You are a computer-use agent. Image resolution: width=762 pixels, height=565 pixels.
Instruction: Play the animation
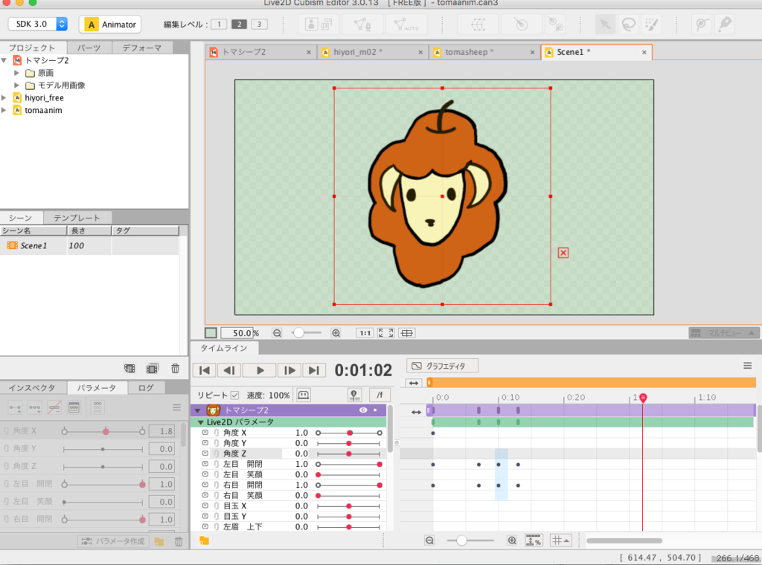(x=260, y=370)
